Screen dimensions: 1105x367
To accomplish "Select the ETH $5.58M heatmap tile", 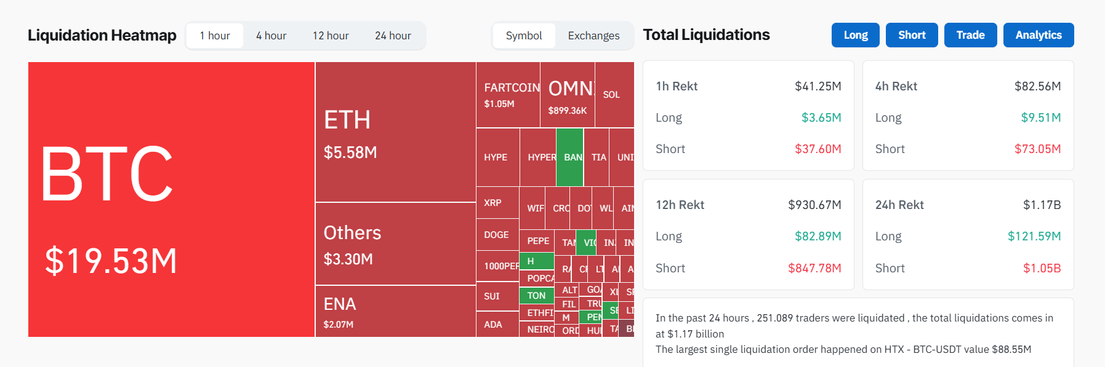I will coord(395,132).
